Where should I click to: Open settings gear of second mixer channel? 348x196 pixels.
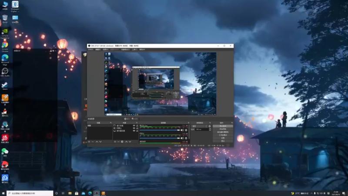tap(186, 138)
